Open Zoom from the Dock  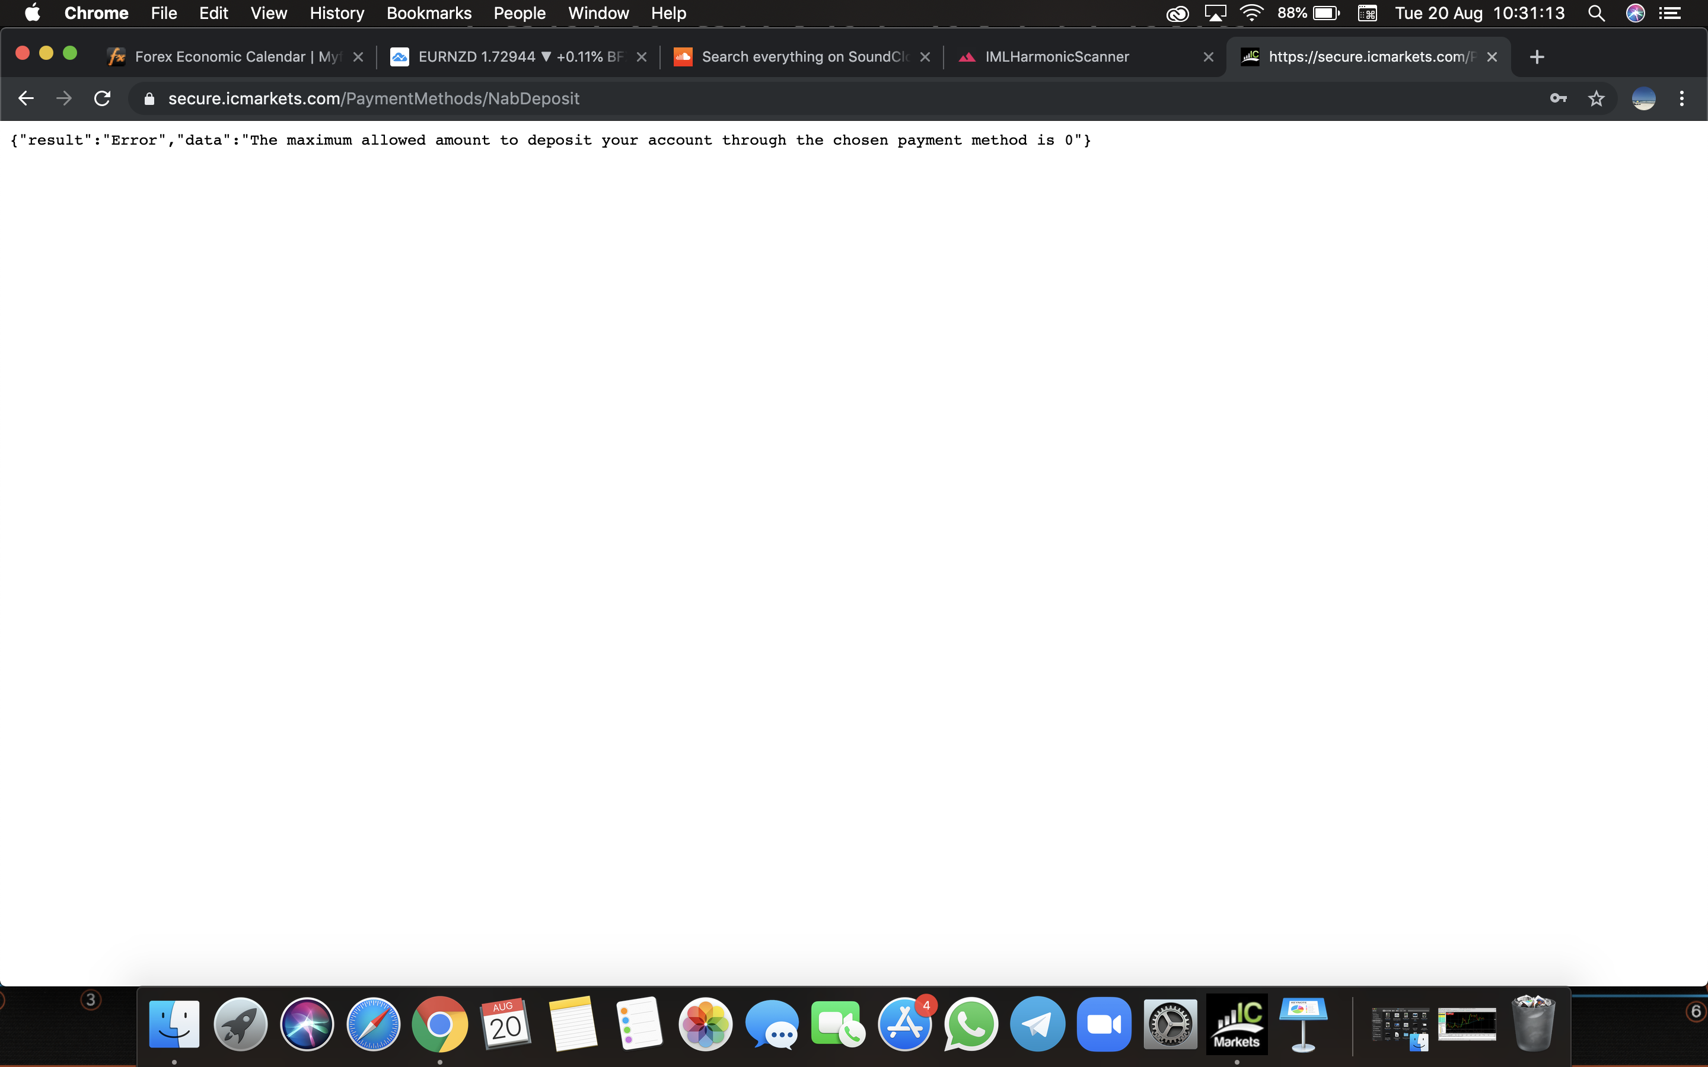coord(1104,1024)
